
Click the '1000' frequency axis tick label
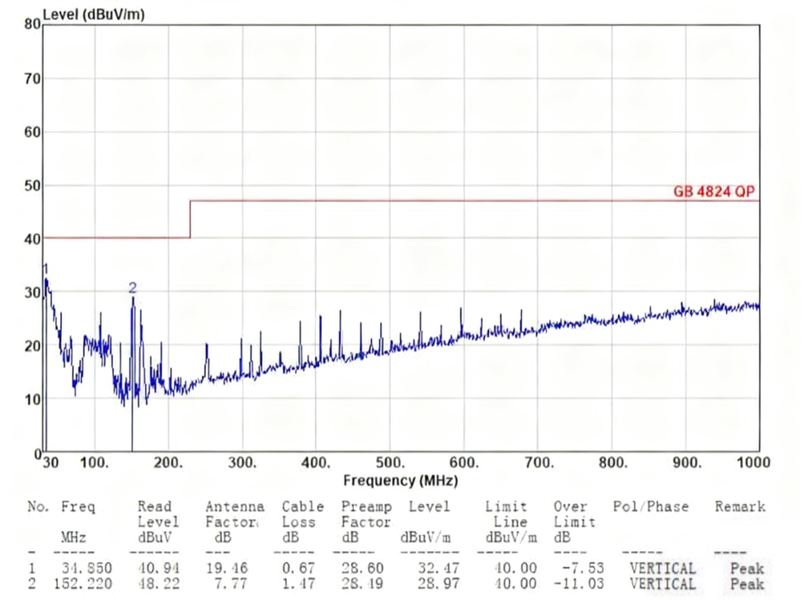pyautogui.click(x=753, y=462)
